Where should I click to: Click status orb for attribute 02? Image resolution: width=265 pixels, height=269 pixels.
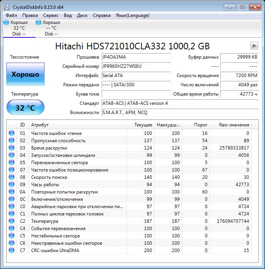pyautogui.click(x=12, y=141)
